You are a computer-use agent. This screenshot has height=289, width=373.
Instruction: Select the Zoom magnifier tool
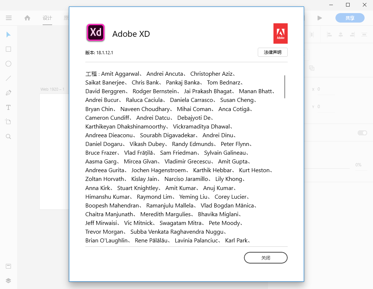8,136
